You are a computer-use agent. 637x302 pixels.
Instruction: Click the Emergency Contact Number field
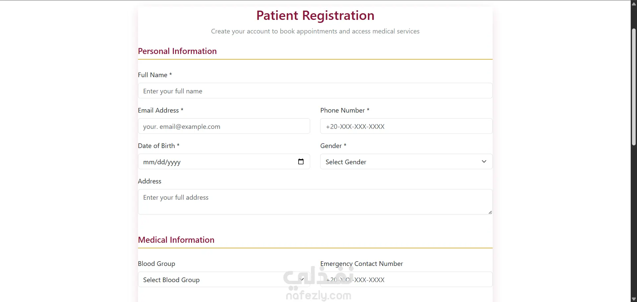tap(406, 279)
